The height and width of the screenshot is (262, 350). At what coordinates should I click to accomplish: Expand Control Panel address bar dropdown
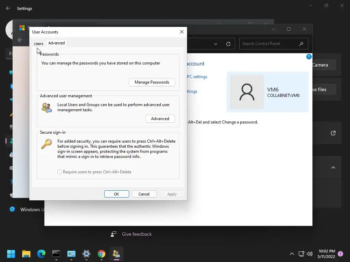pyautogui.click(x=216, y=44)
